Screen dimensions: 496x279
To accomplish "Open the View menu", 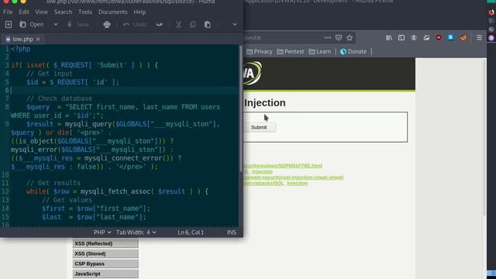I will click(41, 12).
